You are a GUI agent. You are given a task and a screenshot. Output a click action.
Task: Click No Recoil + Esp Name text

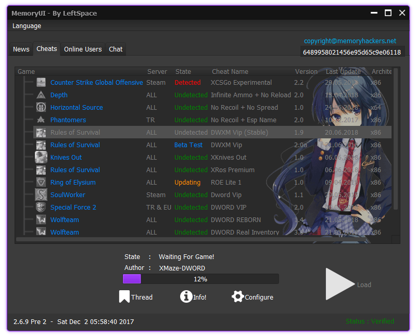tap(244, 120)
